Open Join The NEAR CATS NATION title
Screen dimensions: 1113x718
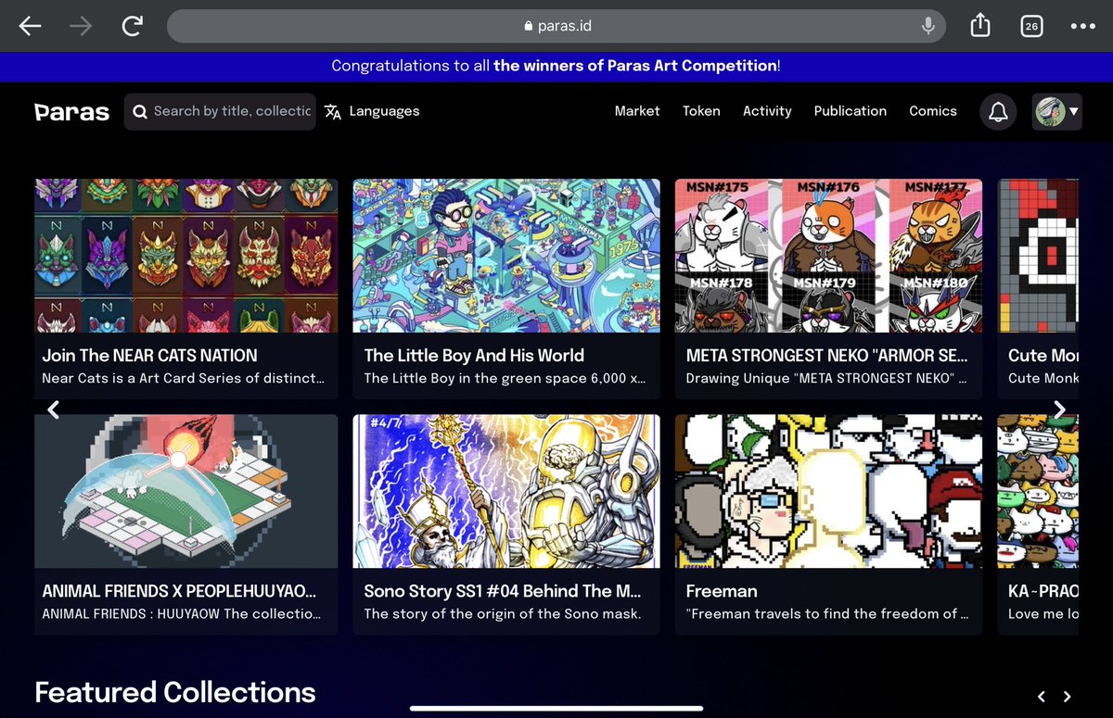[150, 356]
